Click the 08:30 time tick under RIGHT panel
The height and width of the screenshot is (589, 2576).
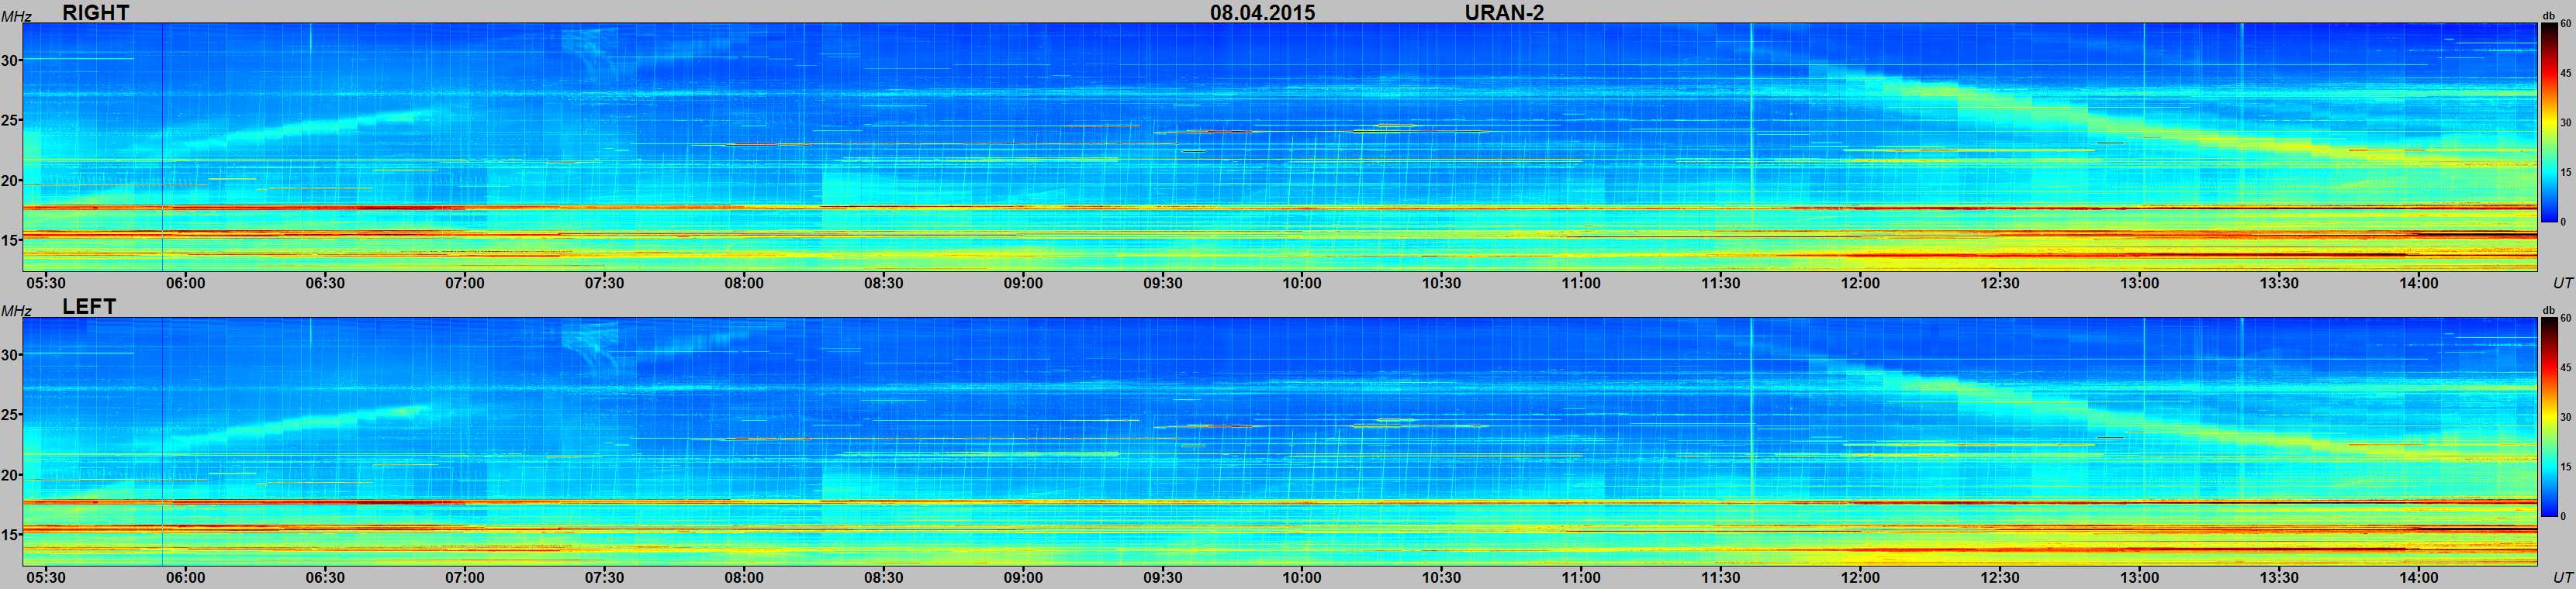[884, 283]
